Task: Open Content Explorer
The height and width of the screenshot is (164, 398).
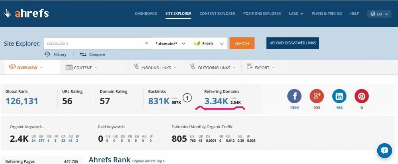Action: coord(217,14)
